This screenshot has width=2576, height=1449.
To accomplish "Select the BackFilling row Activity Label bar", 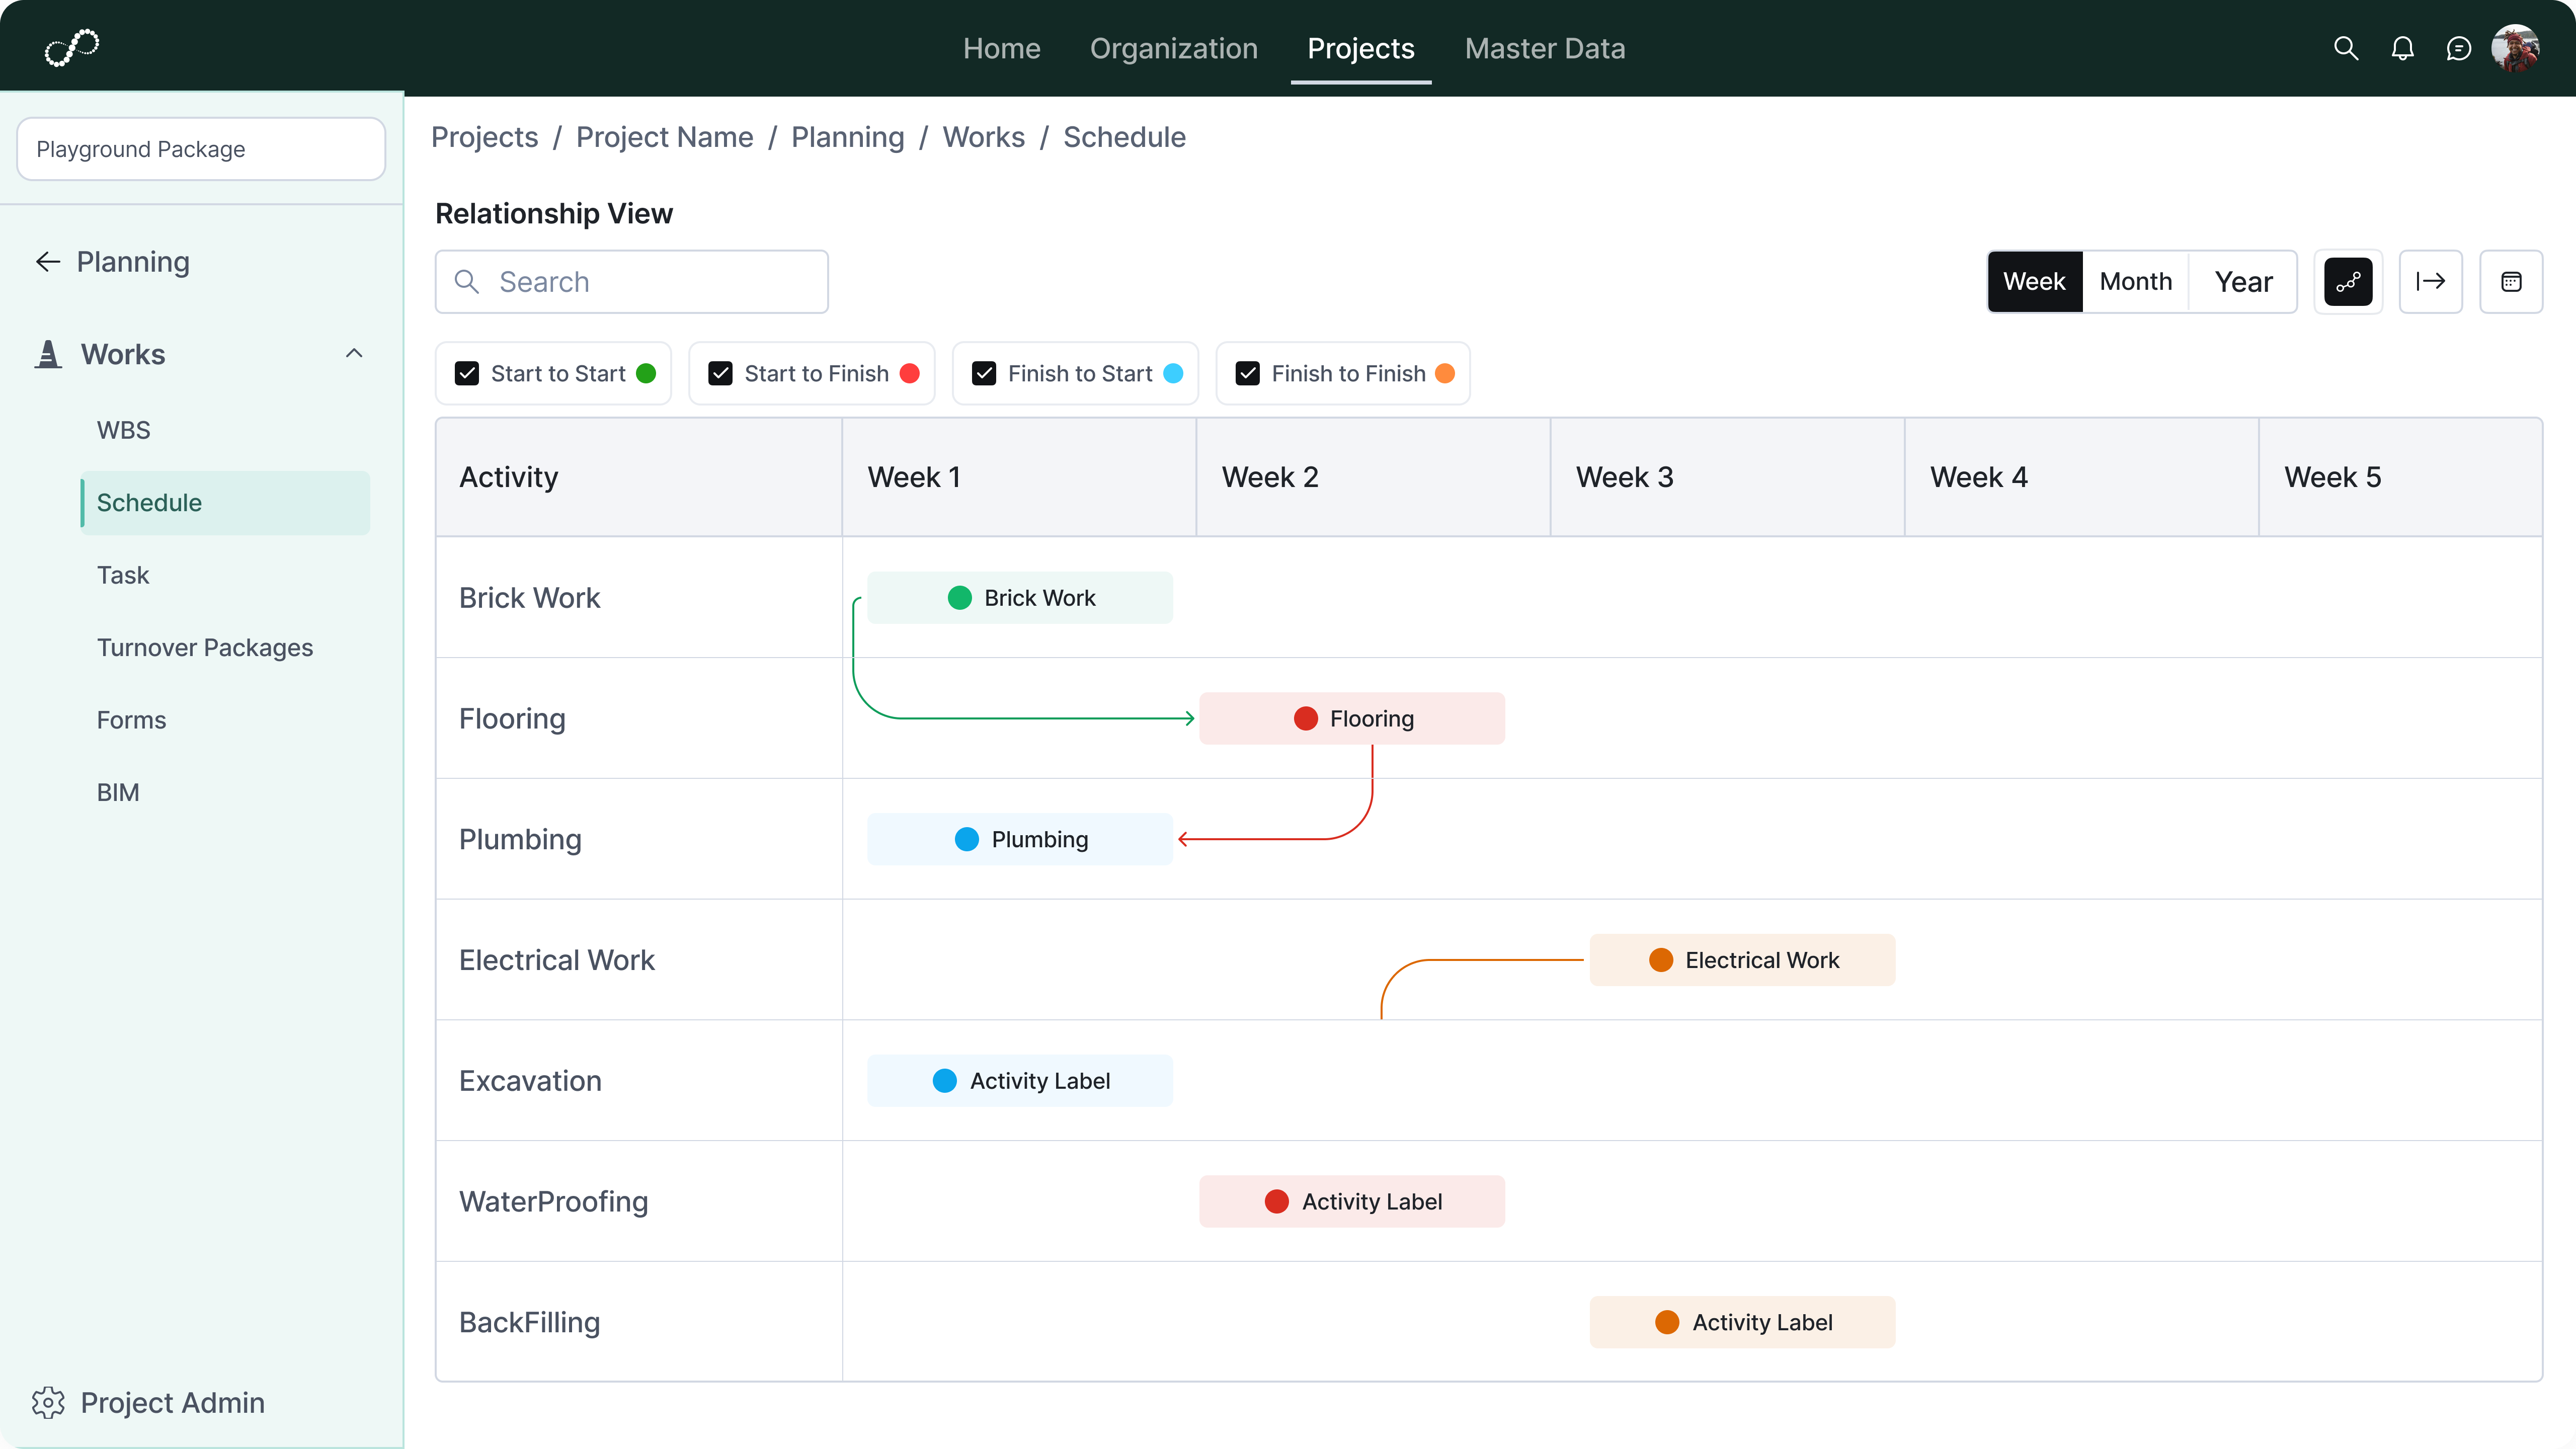I will [1742, 1322].
